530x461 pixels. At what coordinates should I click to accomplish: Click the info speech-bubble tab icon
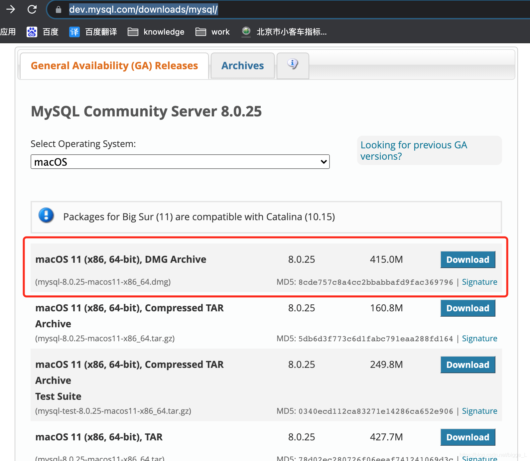(293, 64)
